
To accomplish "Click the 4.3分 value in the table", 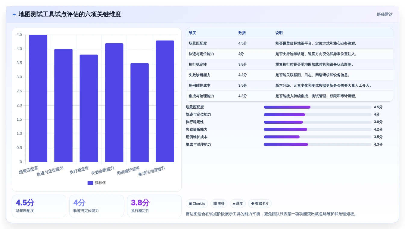I will click(x=242, y=96).
